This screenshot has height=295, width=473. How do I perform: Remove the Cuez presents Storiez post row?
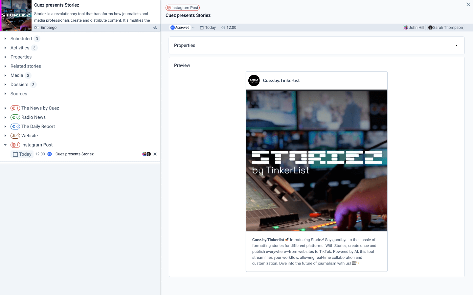click(x=155, y=154)
